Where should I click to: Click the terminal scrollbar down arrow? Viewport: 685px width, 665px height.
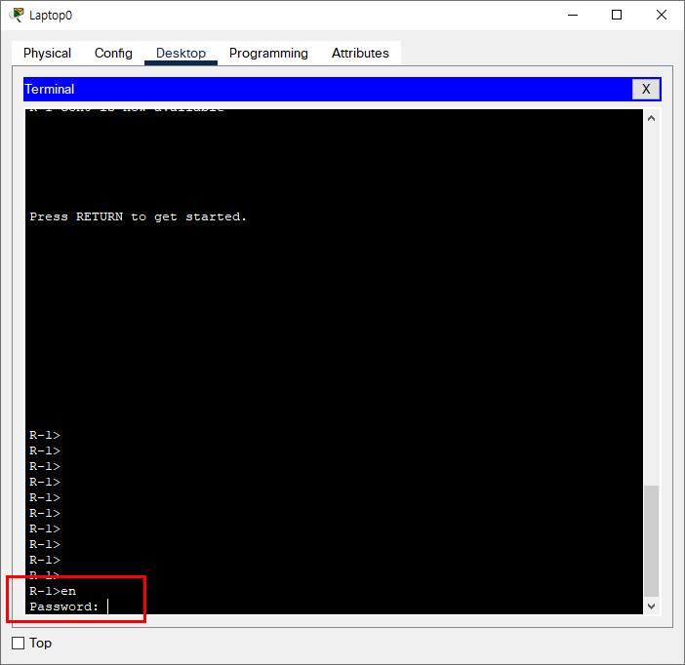pyautogui.click(x=651, y=606)
